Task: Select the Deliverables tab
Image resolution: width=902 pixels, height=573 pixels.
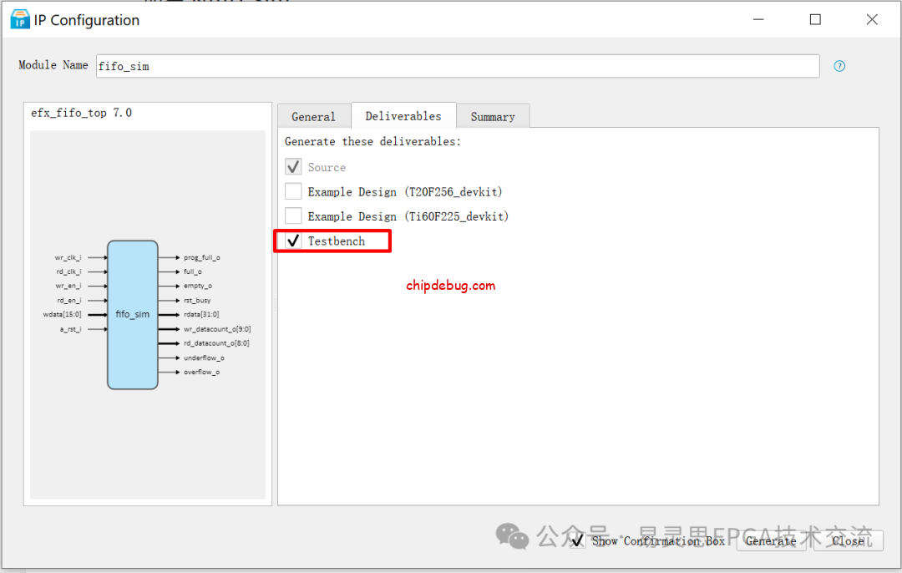Action: point(403,115)
